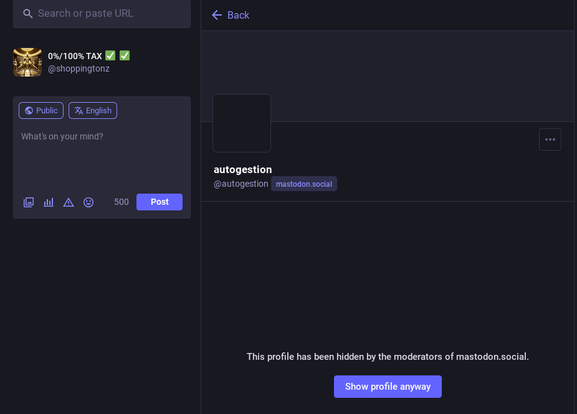Click the translate icon beside English
The width and height of the screenshot is (577, 414).
pos(79,111)
